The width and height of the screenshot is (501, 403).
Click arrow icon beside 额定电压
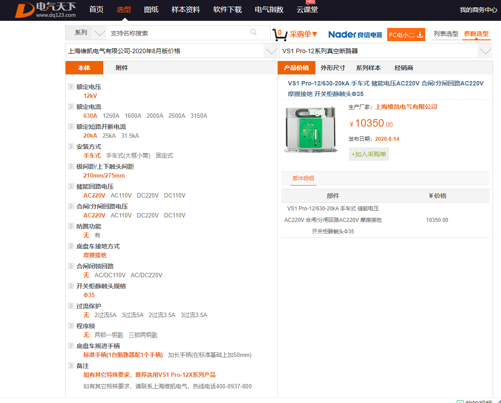point(71,87)
